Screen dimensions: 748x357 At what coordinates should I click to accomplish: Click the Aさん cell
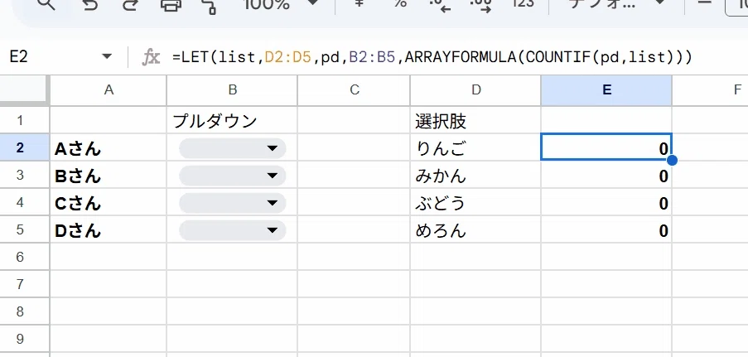pos(109,147)
